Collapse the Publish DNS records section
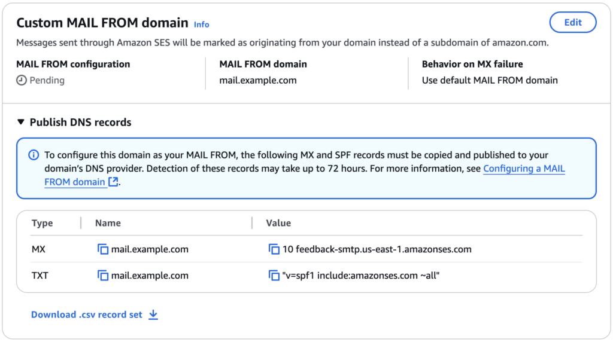Image resolution: width=613 pixels, height=342 pixels. tap(22, 123)
